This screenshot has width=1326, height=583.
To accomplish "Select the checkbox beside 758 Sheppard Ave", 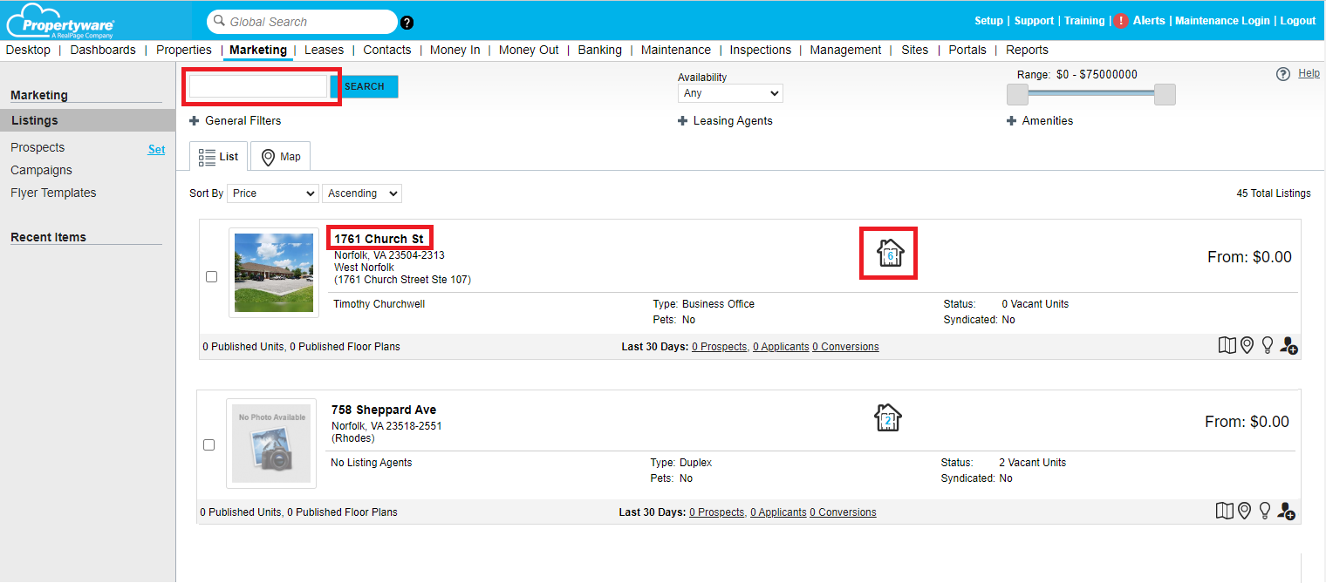I will (x=208, y=444).
